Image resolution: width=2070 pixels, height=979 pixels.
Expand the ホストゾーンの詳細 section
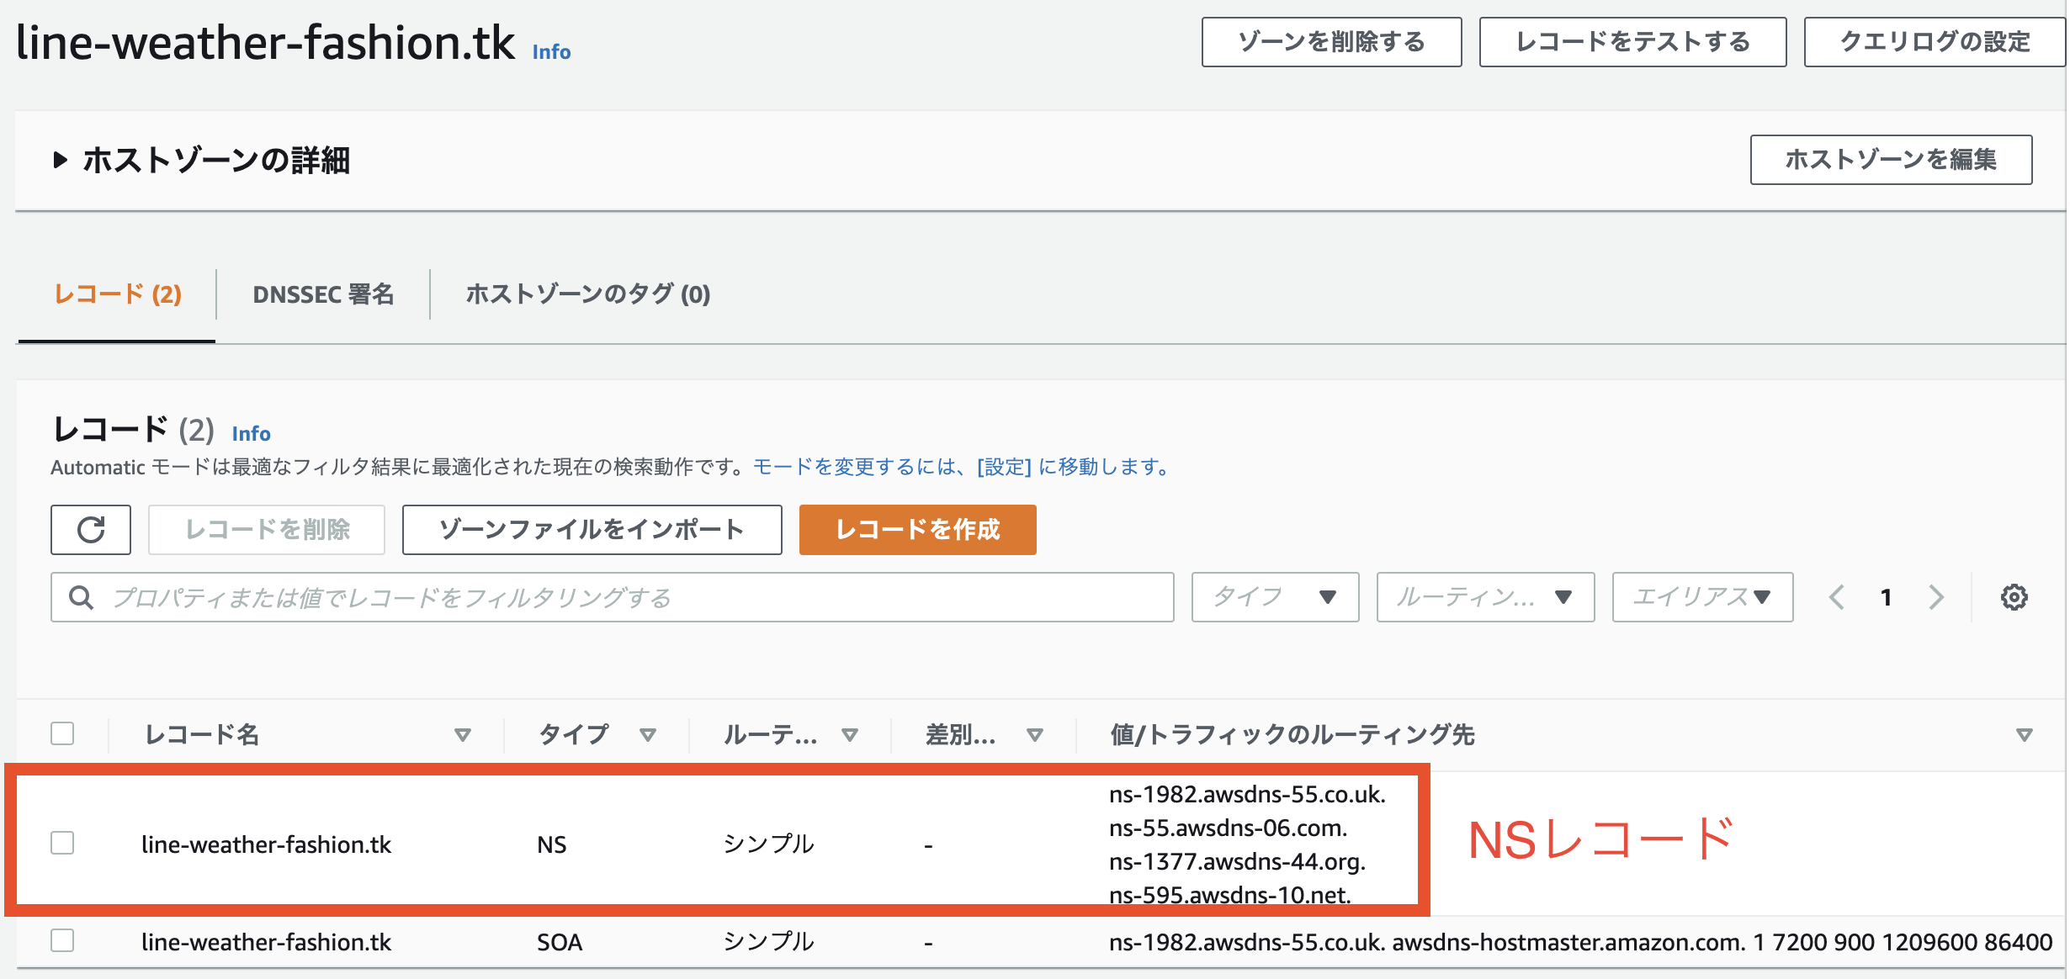point(59,160)
